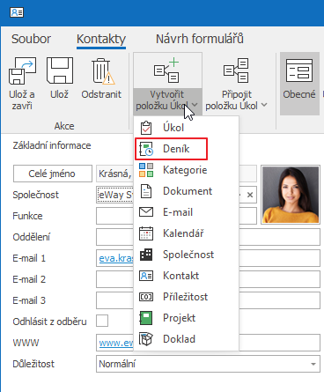Click the Odstranit trash can icon
324x392 pixels.
pos(103,70)
